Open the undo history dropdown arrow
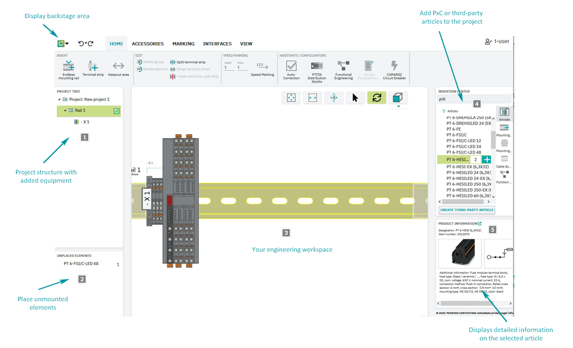Screen dimensions: 573x348 click(x=85, y=43)
